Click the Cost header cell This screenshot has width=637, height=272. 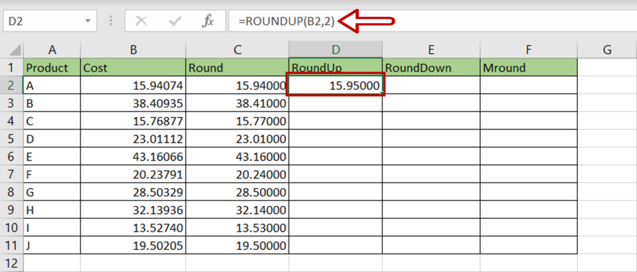tap(133, 67)
